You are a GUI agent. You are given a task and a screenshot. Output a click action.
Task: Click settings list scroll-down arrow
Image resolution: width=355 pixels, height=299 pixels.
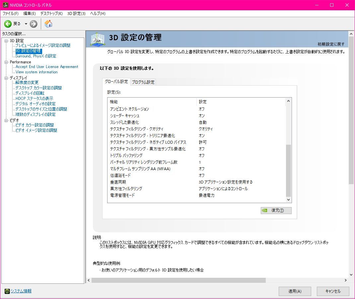[x=288, y=199]
